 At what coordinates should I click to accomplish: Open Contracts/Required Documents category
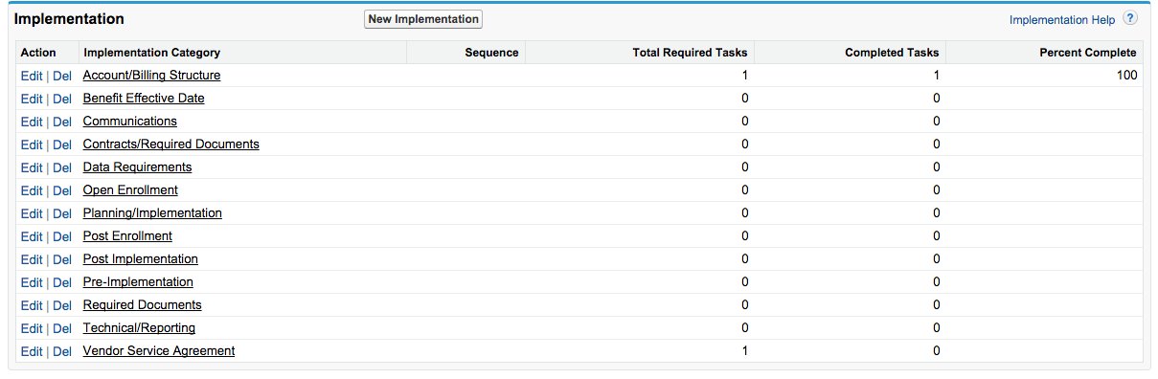171,145
